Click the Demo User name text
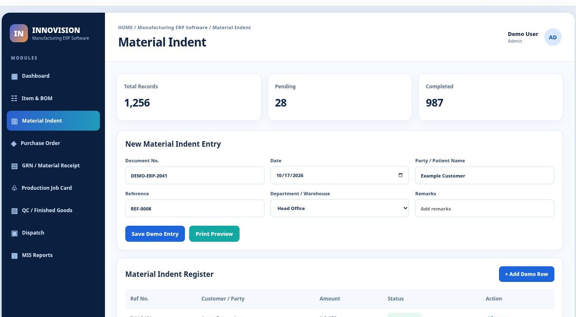This screenshot has height=317, width=576. 523,34
